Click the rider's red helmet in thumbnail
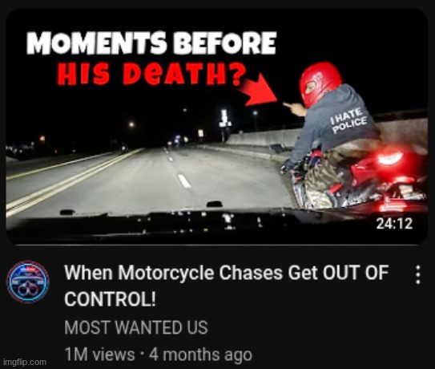 [320, 83]
